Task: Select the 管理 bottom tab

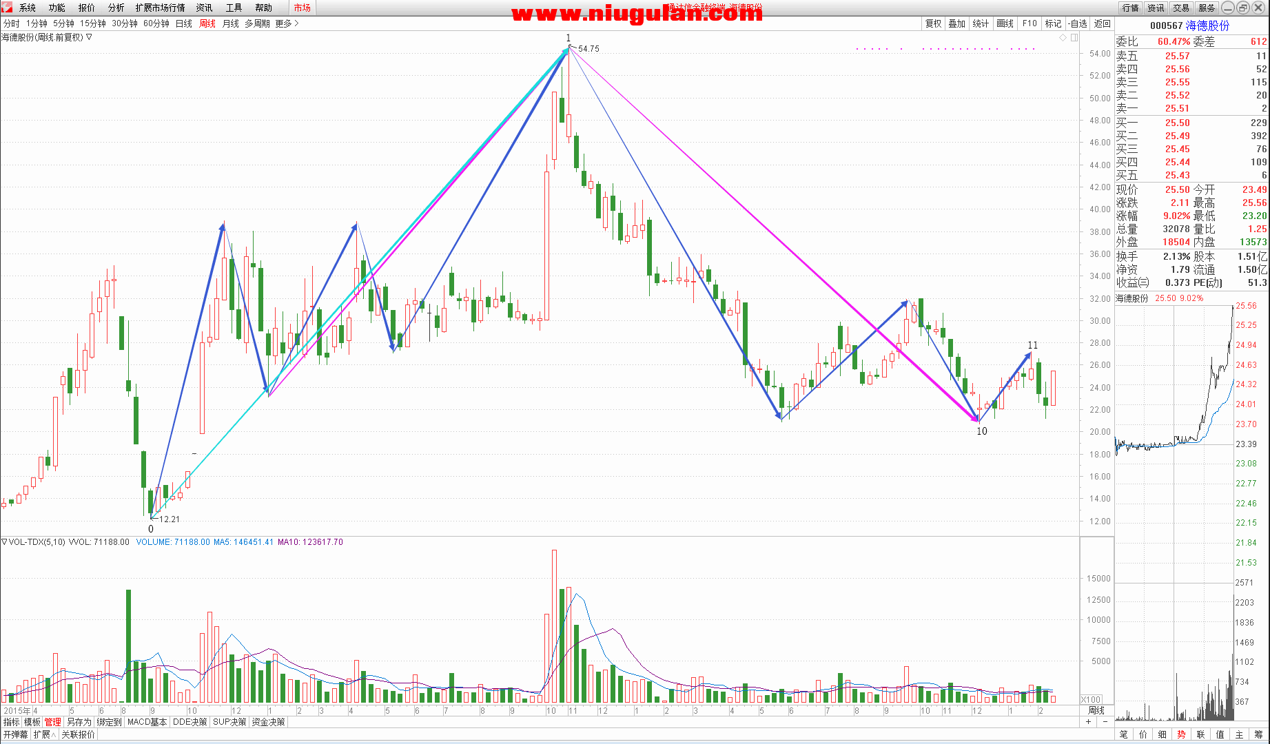Action: point(53,722)
